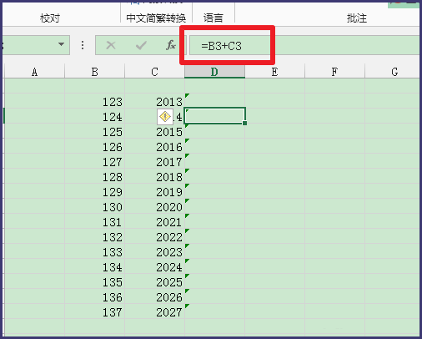The width and height of the screenshot is (422, 339).
Task: Expand the Name Box dropdown arrow
Action: 62,44
